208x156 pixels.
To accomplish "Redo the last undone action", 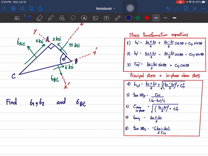I will (x=176, y=9).
